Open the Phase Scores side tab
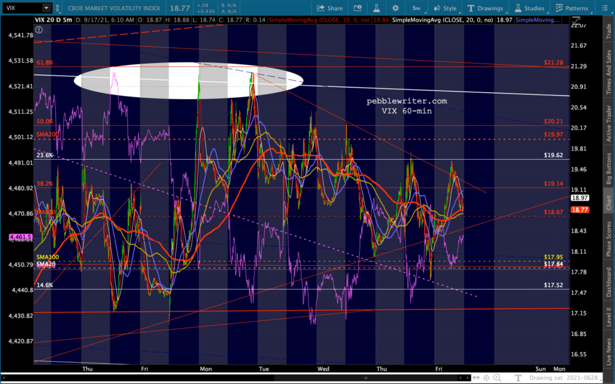Viewport: 615px width, 384px height. pyautogui.click(x=608, y=240)
